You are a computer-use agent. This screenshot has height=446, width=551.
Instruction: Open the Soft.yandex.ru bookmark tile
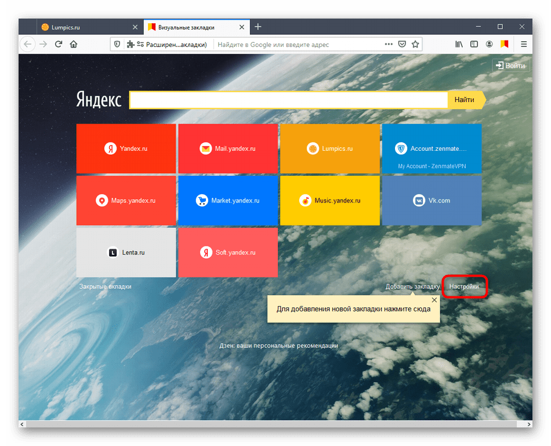coord(228,253)
